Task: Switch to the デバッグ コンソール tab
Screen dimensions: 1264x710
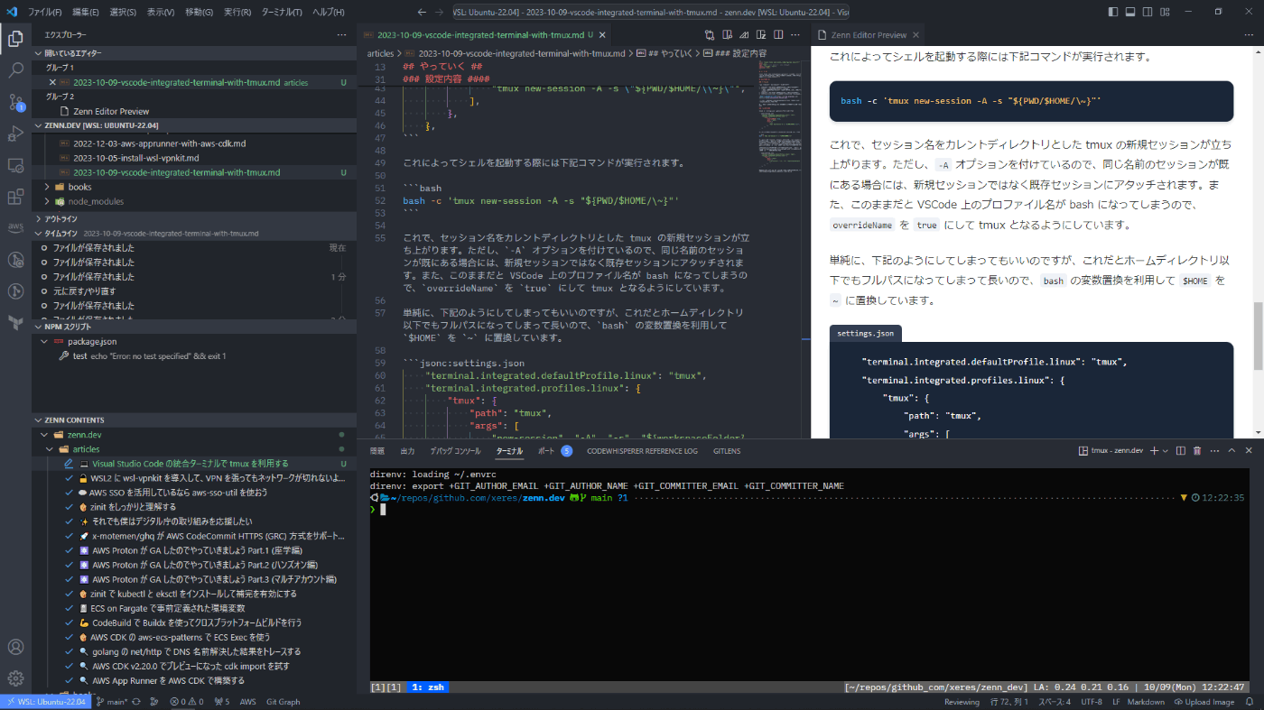Action: (x=455, y=450)
